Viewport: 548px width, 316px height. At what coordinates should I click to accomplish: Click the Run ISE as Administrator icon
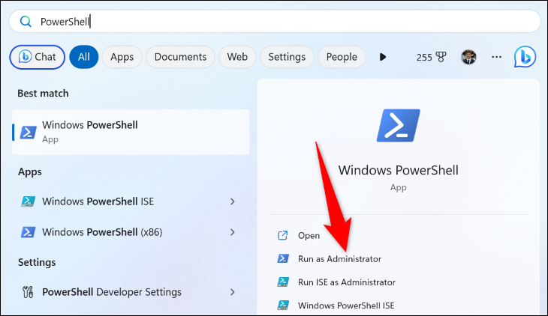283,282
